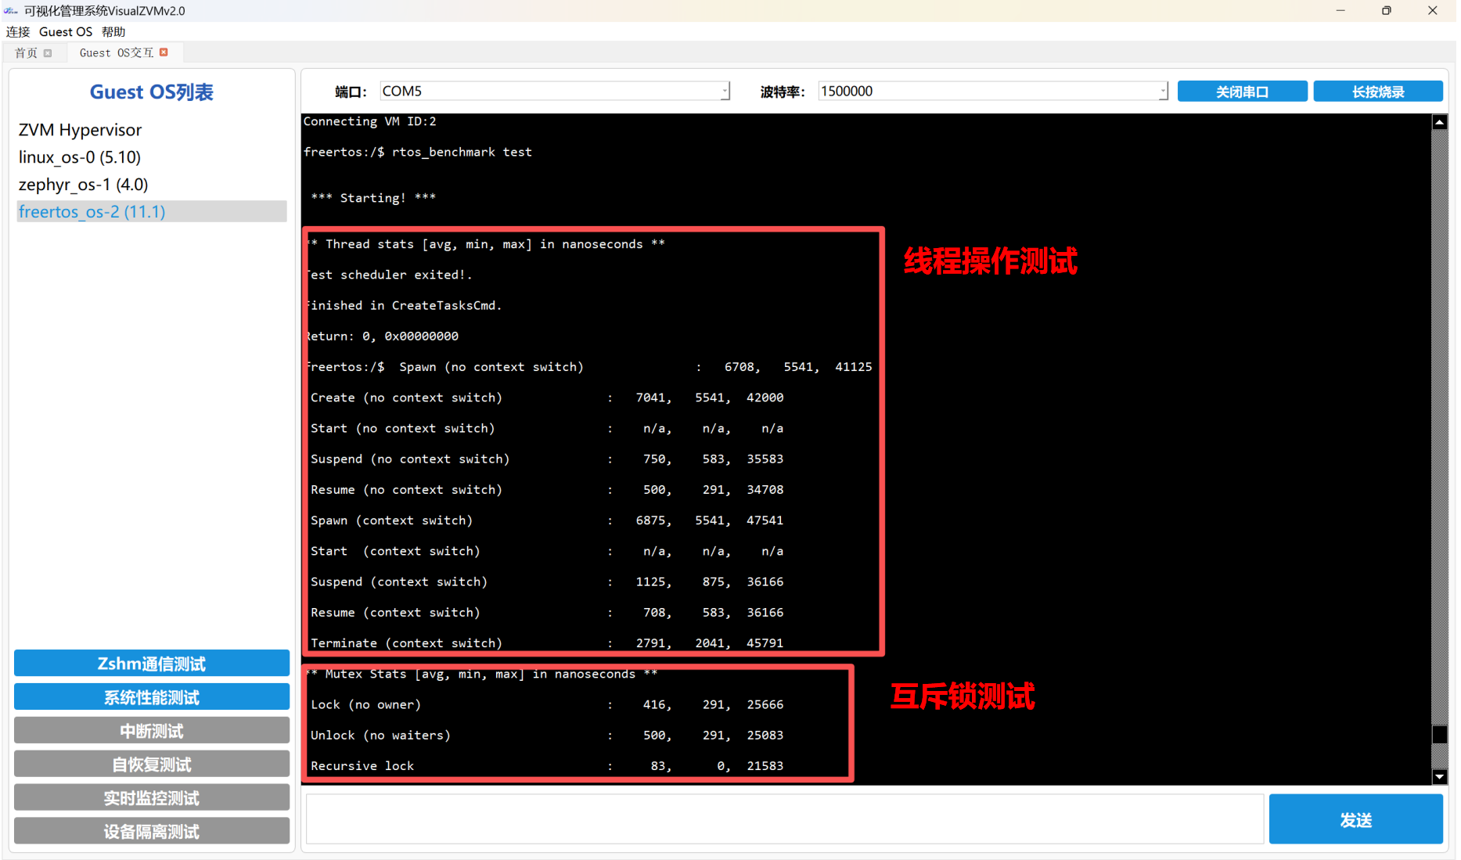Image resolution: width=1461 pixels, height=860 pixels.
Task: Select ZVM Hypervisor in Guest OS list
Action: point(81,130)
